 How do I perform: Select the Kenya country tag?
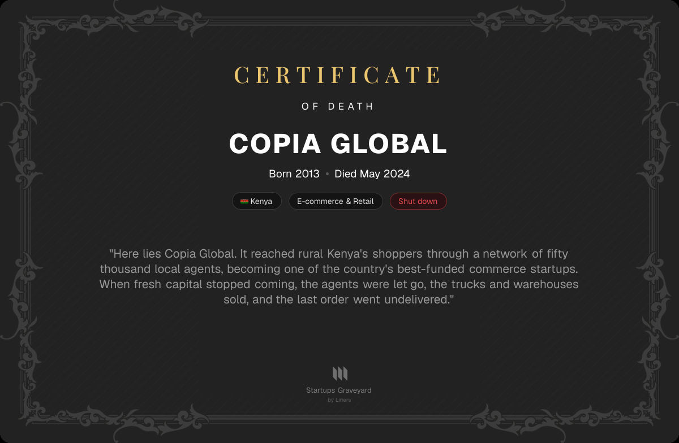click(256, 201)
